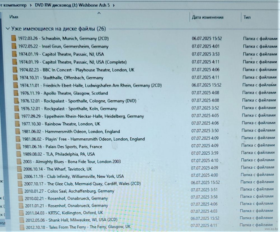Select folder icon of 1974.11.01 Friedrich-Ebert-Halle

coord(16,85)
